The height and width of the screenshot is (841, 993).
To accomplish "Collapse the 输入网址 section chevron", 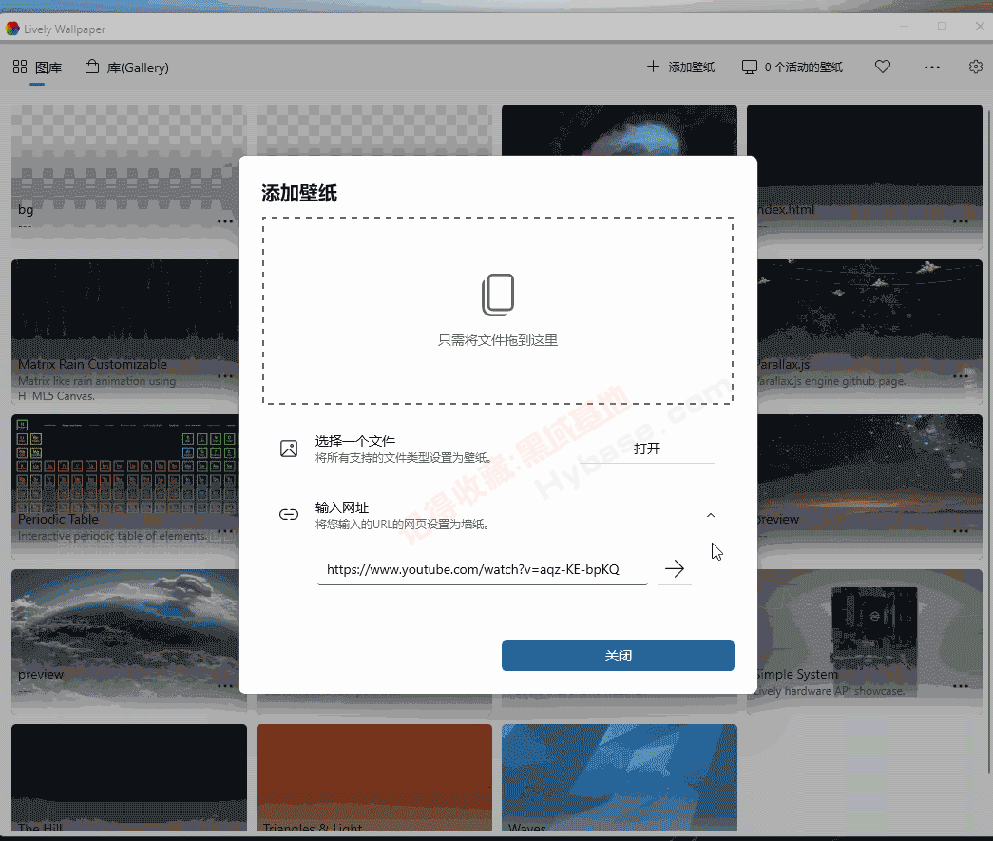I will tap(711, 515).
